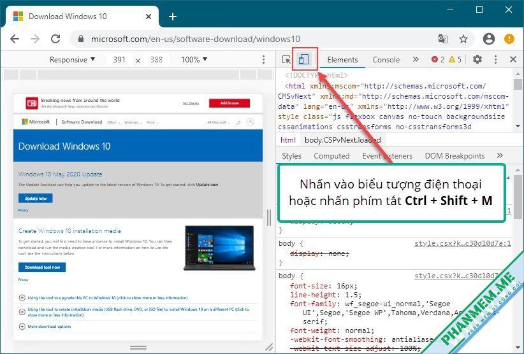This screenshot has width=524, height=354.
Task: Expand More download options
Action: click(45, 327)
